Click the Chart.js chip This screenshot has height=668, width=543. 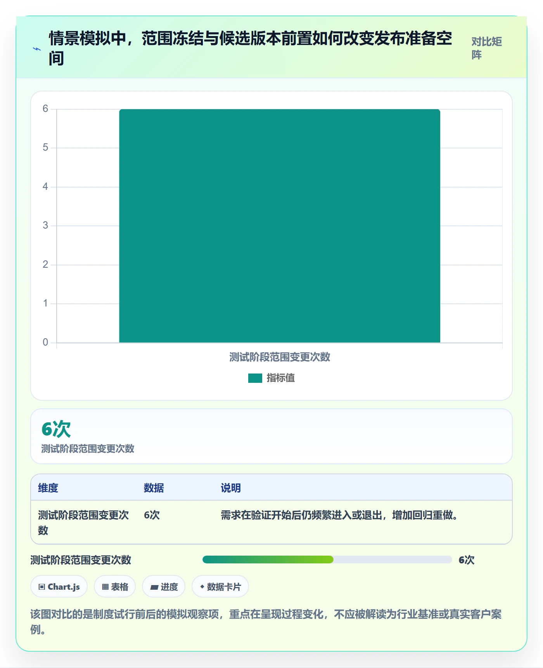click(59, 587)
